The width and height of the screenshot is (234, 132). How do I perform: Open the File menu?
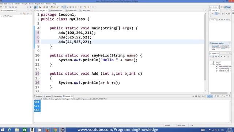point(1,4)
